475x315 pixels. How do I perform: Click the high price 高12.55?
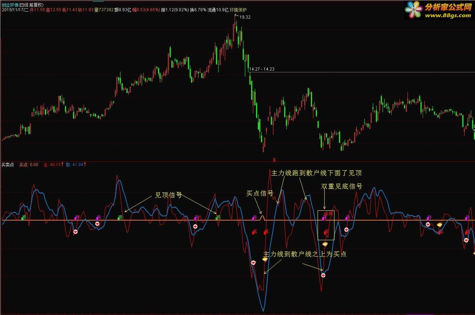coord(53,10)
